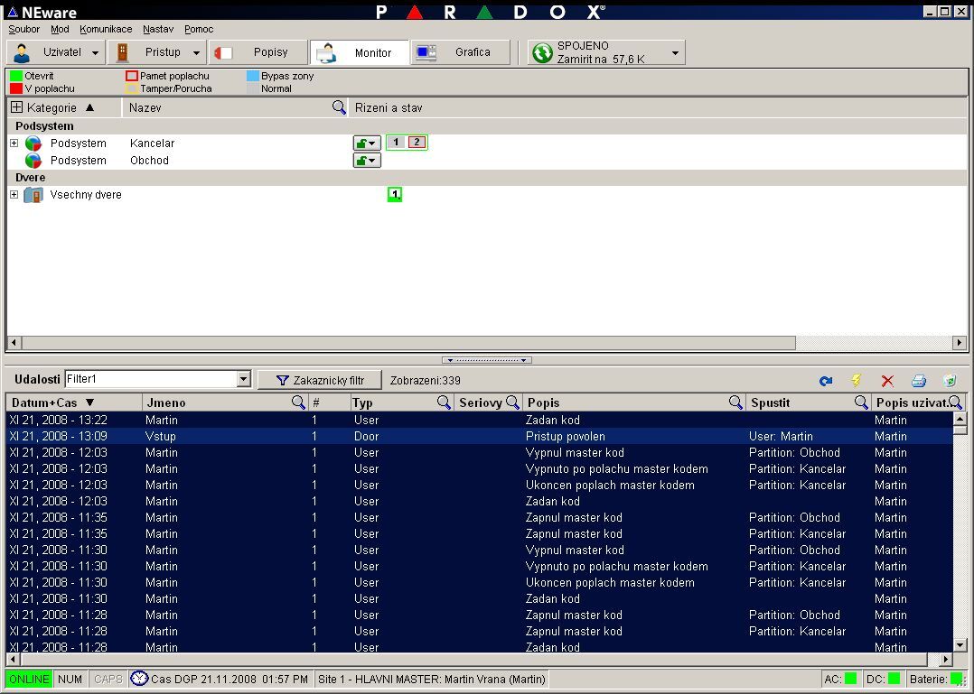Expand the Kancelar podsystem tree node
The image size is (974, 694).
(14, 143)
